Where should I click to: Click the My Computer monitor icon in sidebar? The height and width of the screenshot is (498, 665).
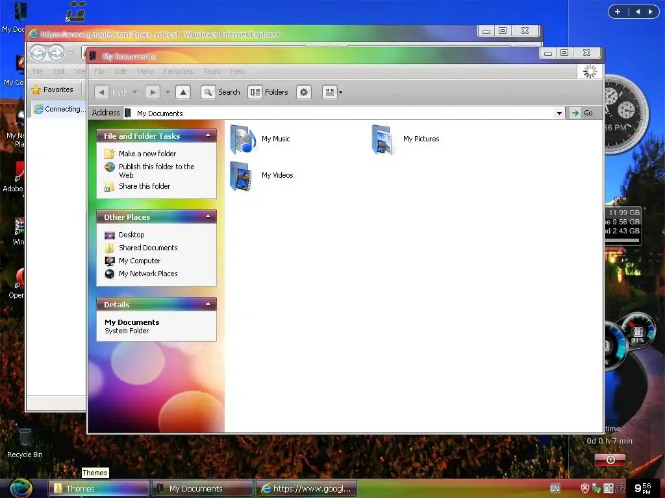pyautogui.click(x=109, y=261)
